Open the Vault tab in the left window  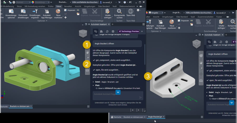115,6
